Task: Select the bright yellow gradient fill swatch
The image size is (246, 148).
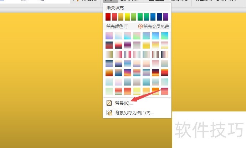Action: 127,17
